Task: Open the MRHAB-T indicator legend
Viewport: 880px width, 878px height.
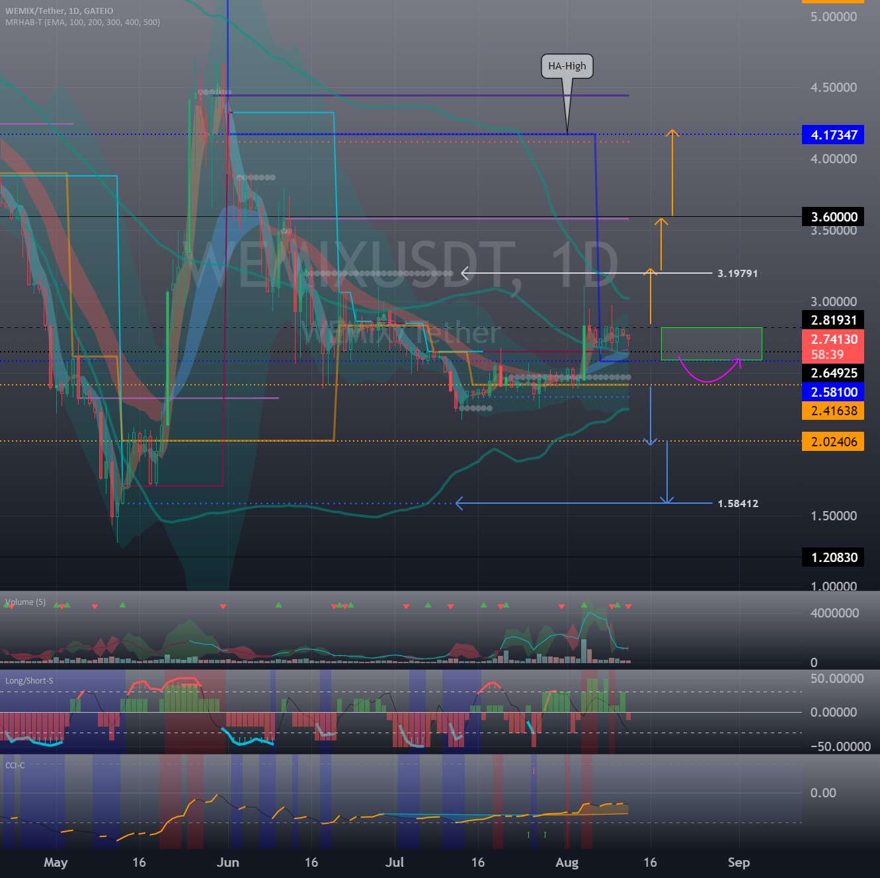Action: point(83,22)
